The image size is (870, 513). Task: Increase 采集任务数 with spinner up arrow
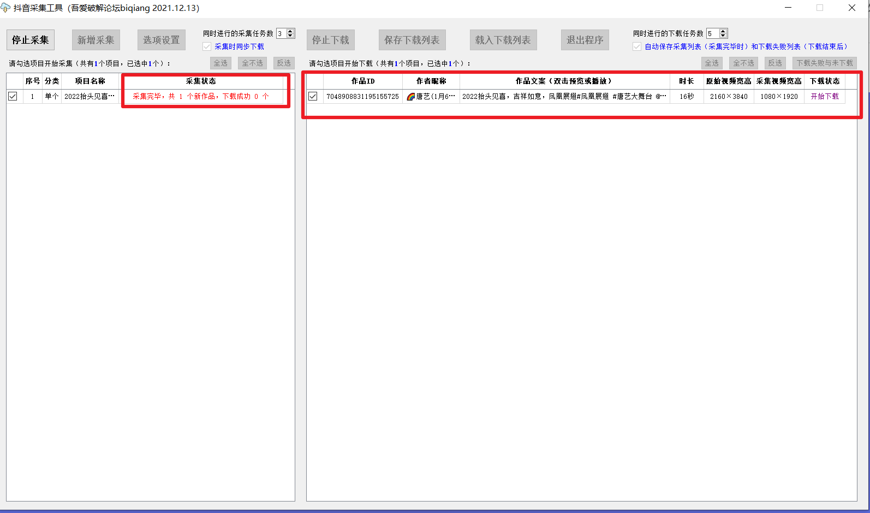click(x=290, y=31)
